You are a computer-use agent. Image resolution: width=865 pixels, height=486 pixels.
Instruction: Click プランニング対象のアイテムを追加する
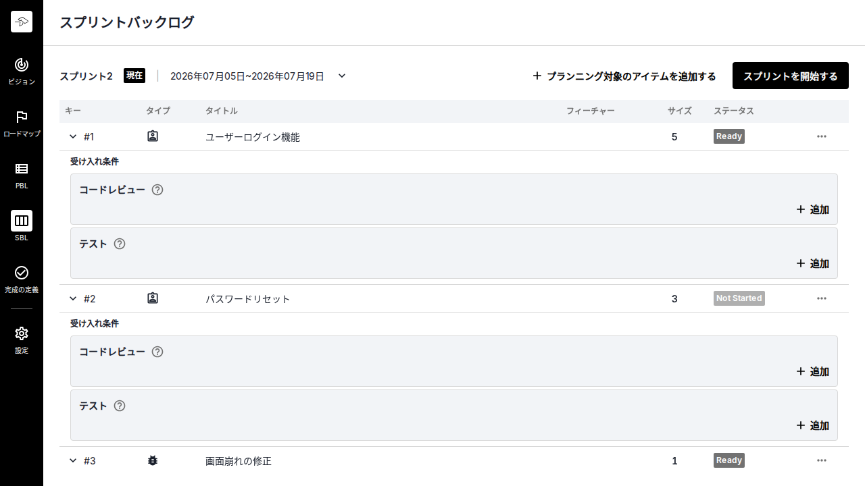pos(624,76)
